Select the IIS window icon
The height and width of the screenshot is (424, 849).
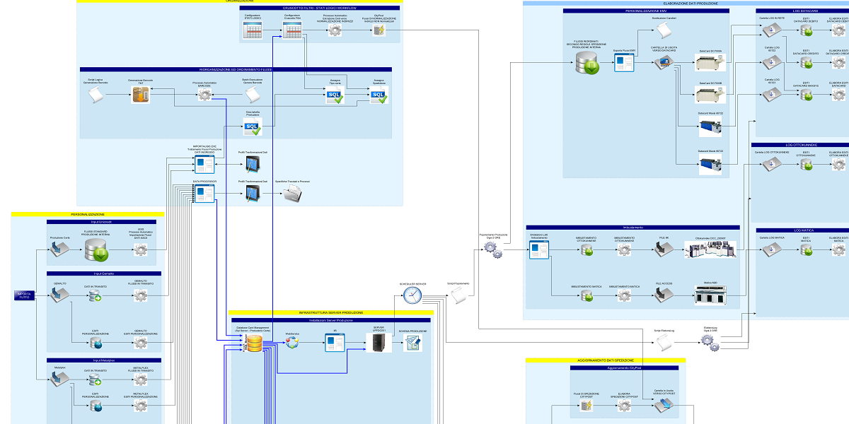(x=334, y=343)
